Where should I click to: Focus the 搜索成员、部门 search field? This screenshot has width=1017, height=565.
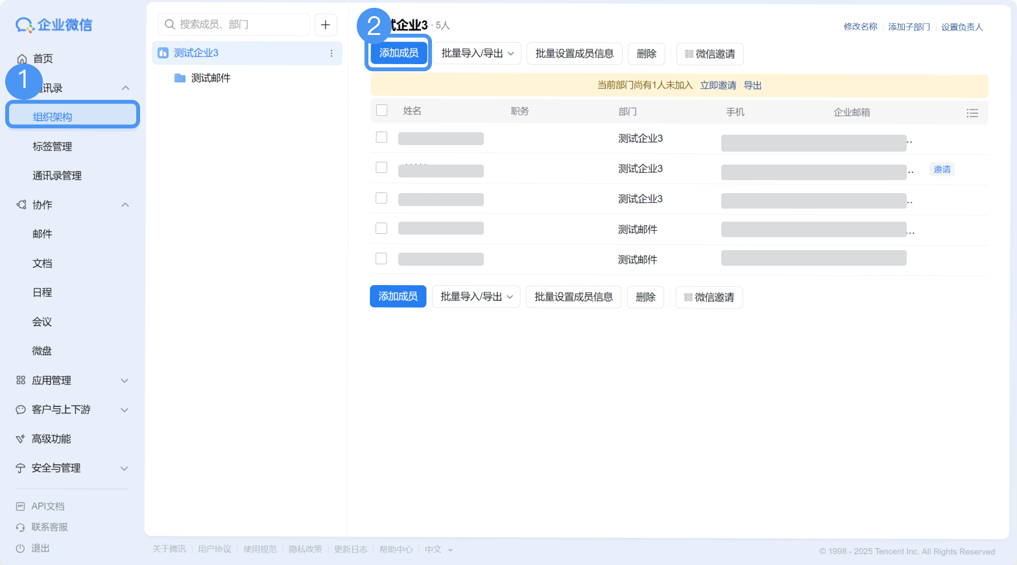[233, 25]
